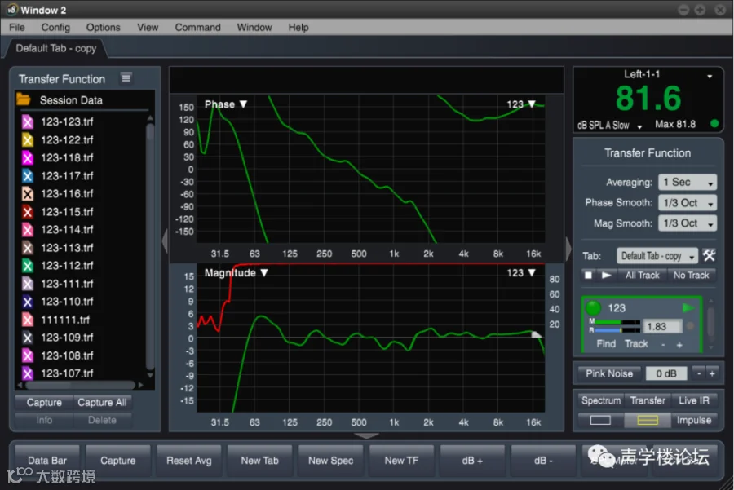Open the Transfer Function panel menu icon
This screenshot has height=490, width=734.
(126, 77)
